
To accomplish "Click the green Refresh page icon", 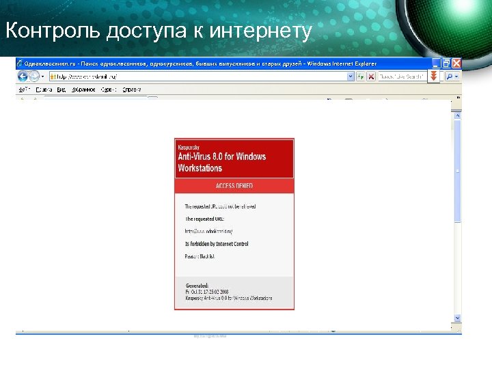I will [361, 77].
